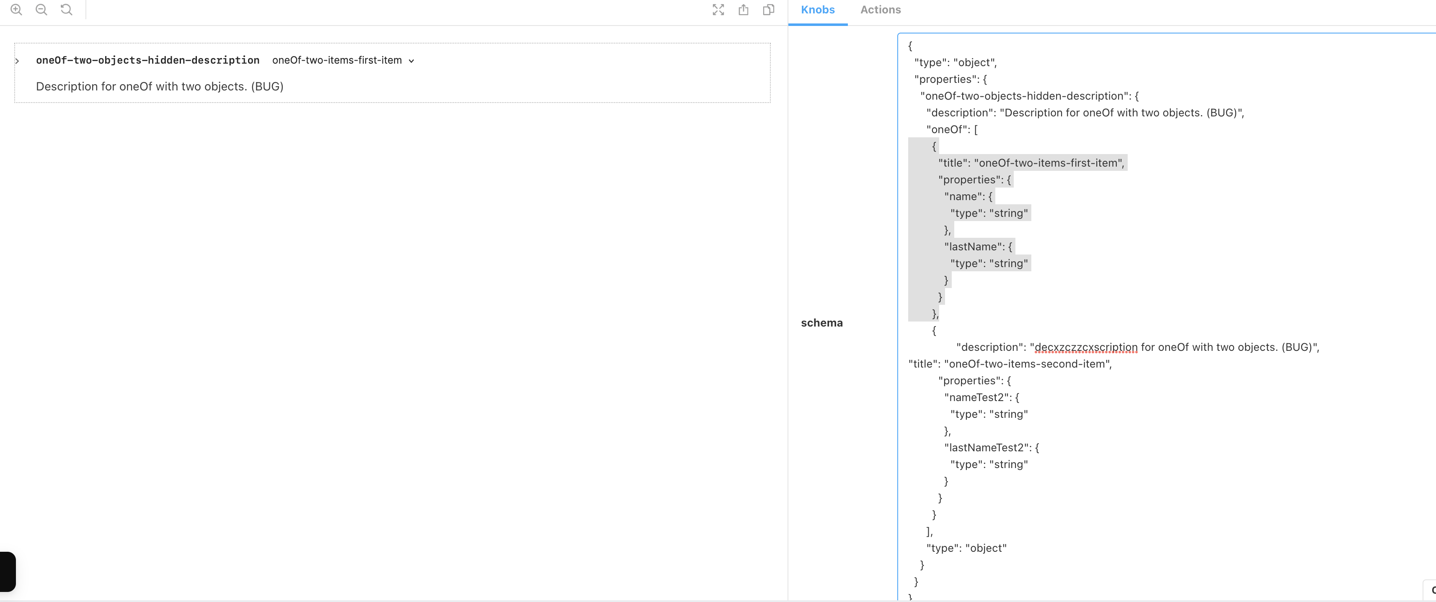Switch to the Knobs tab
The width and height of the screenshot is (1436, 602).
(817, 10)
